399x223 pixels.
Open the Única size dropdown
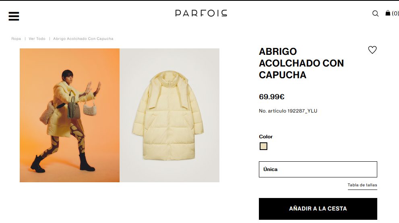318,169
